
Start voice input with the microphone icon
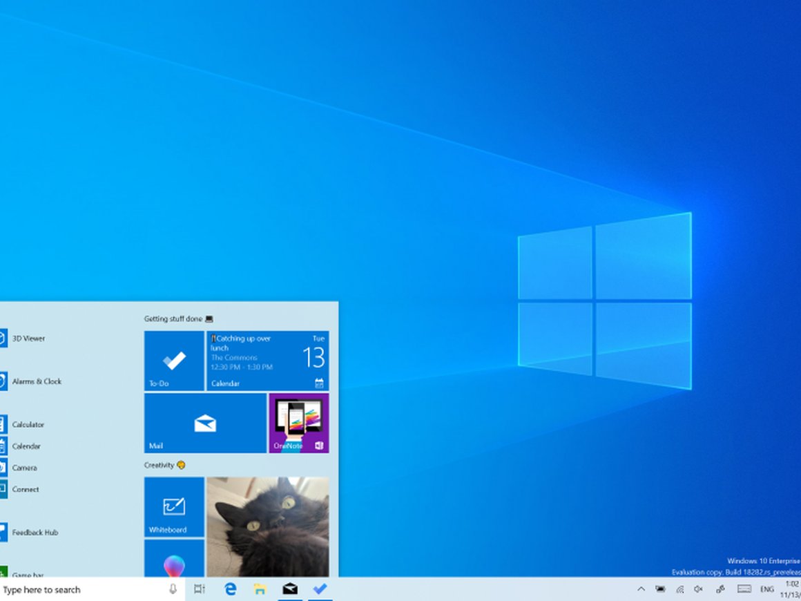172,589
